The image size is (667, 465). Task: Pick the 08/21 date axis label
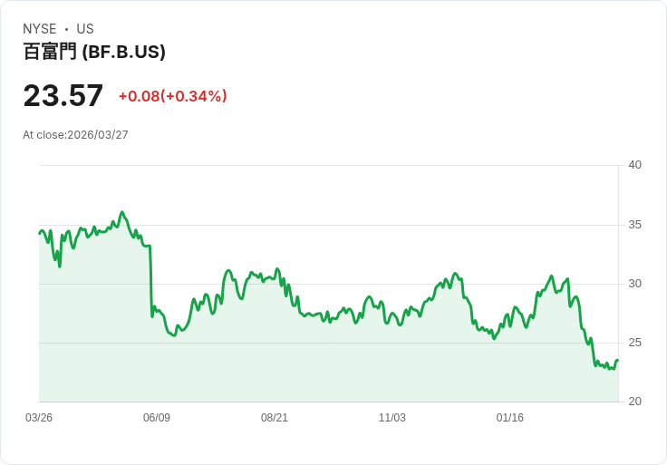coord(275,418)
